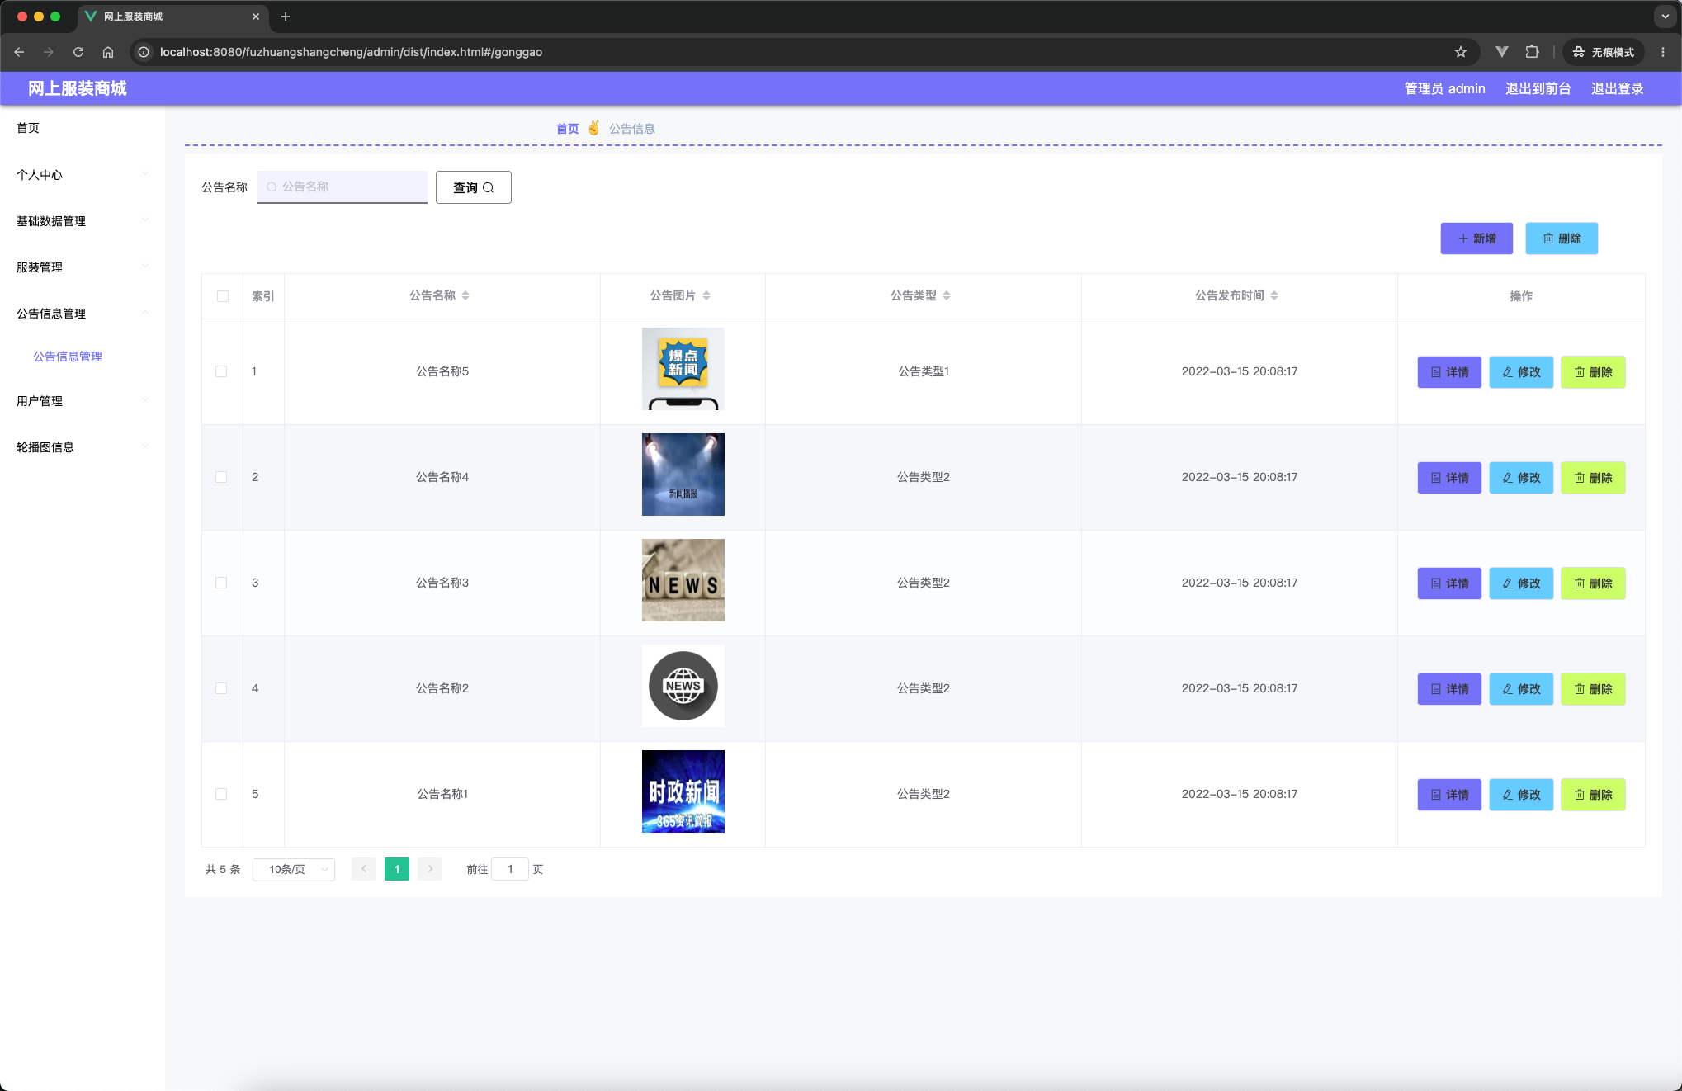This screenshot has width=1682, height=1091.
Task: Open the 爆点新闻 thumbnail image
Action: click(683, 369)
